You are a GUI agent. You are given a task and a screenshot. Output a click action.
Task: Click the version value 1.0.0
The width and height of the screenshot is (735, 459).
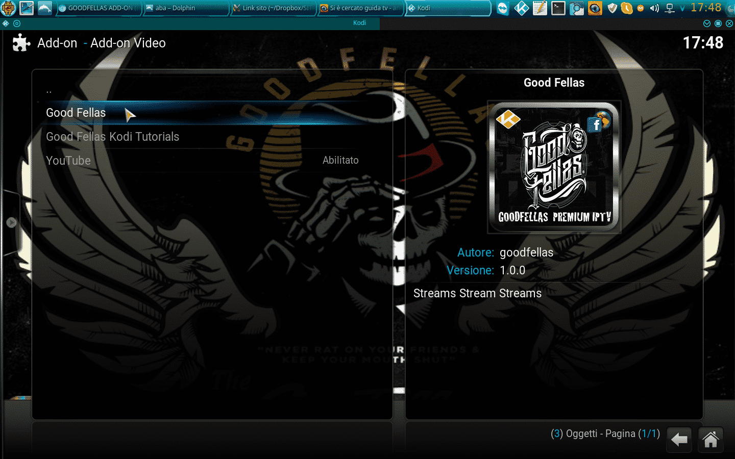click(512, 270)
